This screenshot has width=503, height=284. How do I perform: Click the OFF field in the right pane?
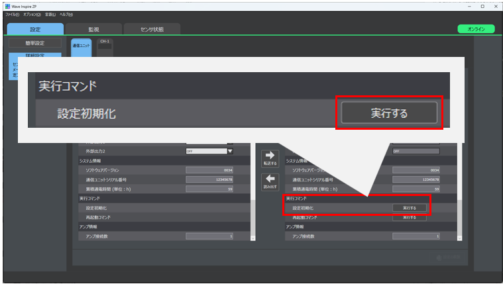[416, 151]
